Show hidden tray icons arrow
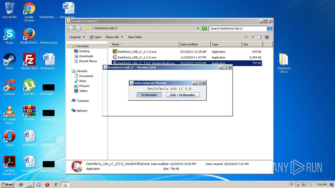Screen dimensions: 335x188 point(292,185)
